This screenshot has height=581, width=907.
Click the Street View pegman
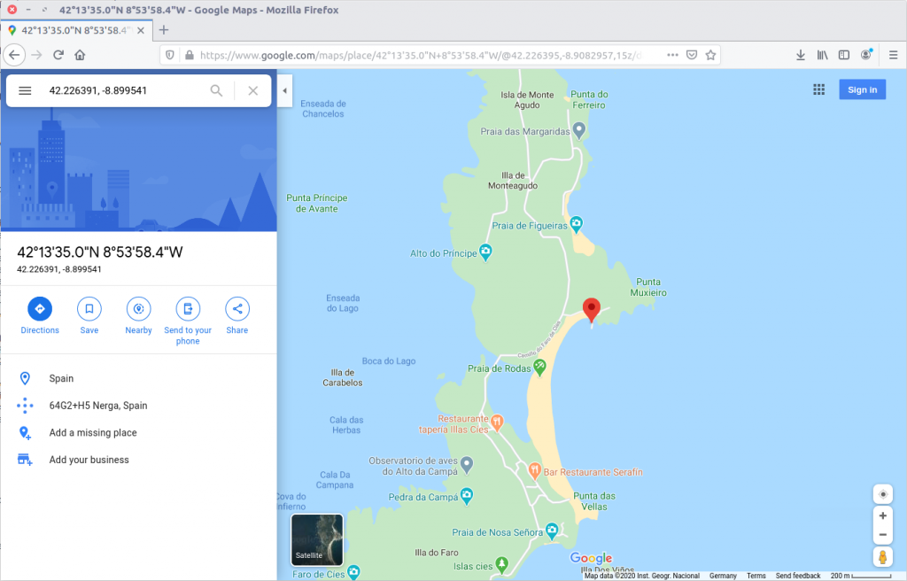[x=883, y=557]
